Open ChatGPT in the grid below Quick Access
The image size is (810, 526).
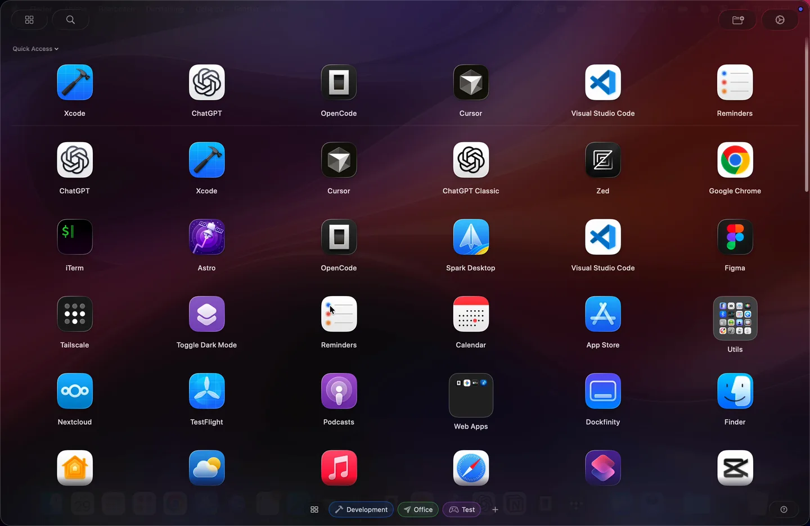pos(75,160)
